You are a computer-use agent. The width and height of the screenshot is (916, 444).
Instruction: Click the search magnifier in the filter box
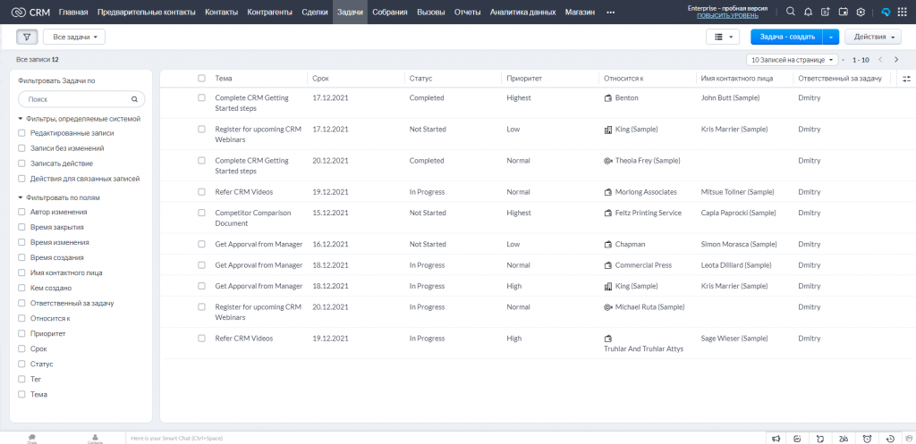point(134,99)
